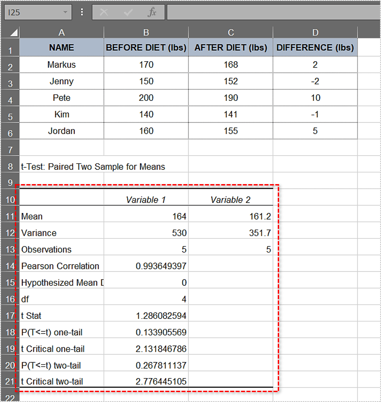Click Jenny's after-diet value 152

[230, 81]
